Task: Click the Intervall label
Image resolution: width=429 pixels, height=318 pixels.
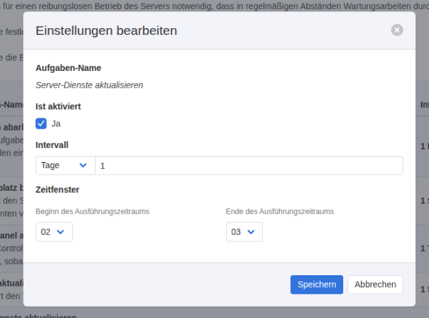Action: click(52, 145)
